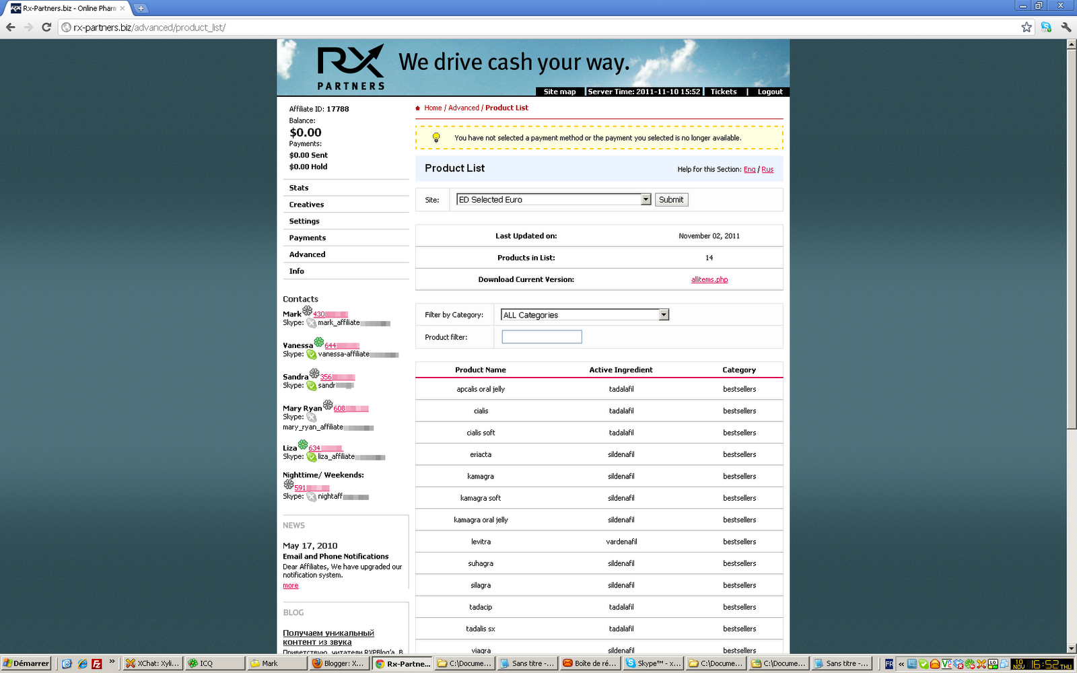Click the browser forward arrow

(28, 27)
